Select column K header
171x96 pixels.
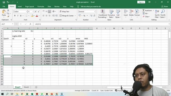click(97, 29)
